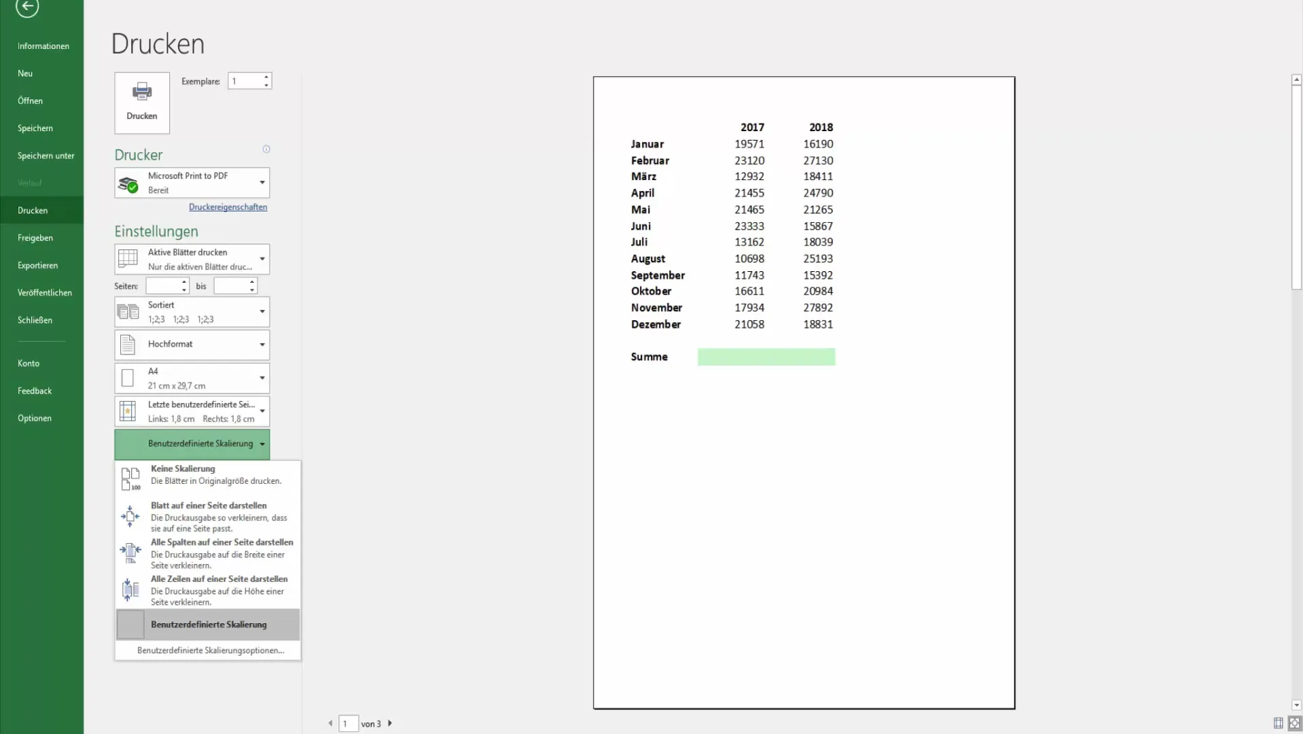
Task: Select Alle Zeilen auf einer Seite darstellen
Action: click(208, 590)
